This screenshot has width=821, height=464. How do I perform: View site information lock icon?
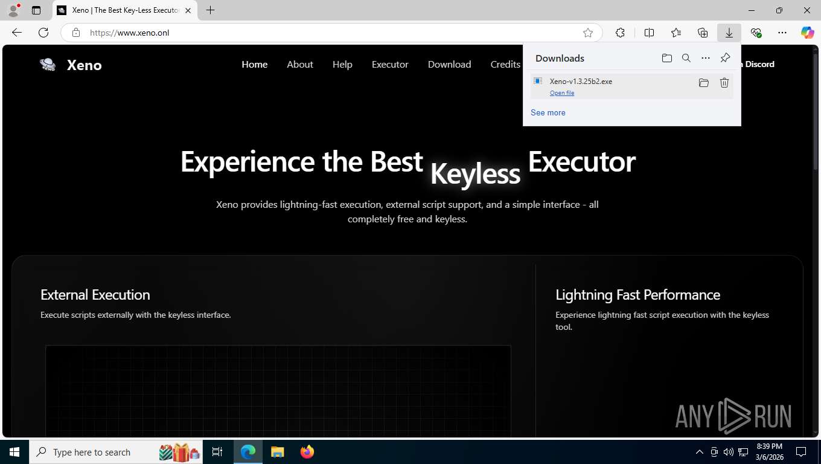click(76, 33)
